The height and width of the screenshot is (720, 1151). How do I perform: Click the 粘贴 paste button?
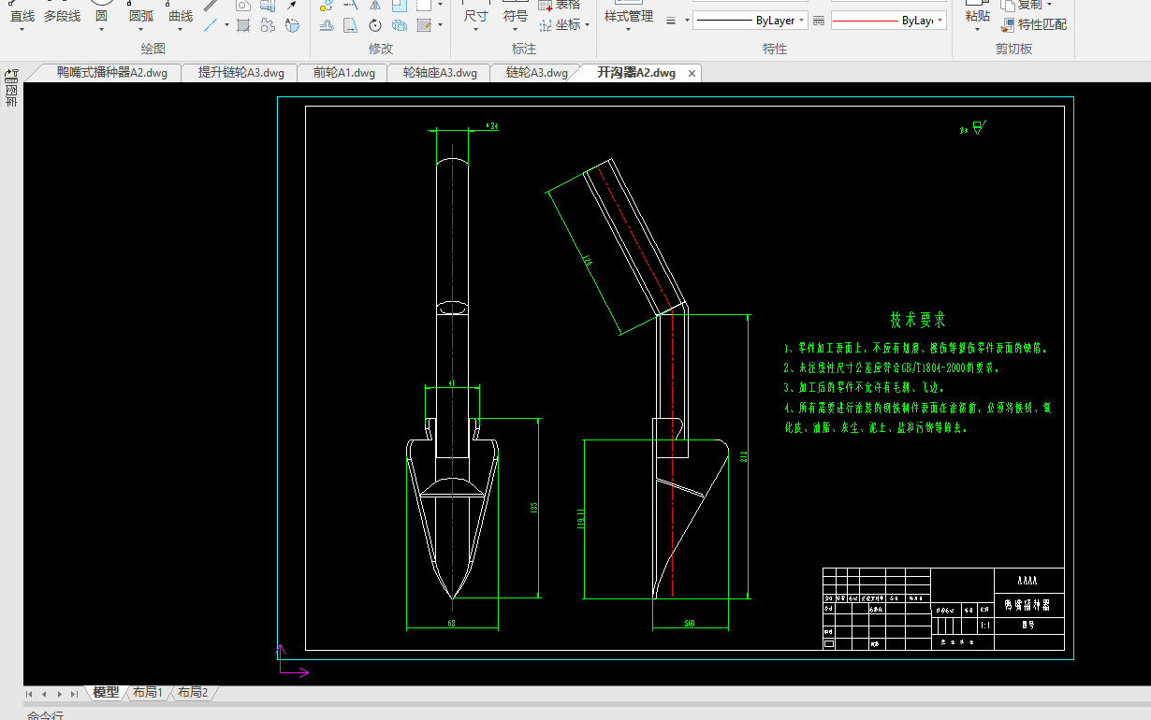click(x=977, y=16)
